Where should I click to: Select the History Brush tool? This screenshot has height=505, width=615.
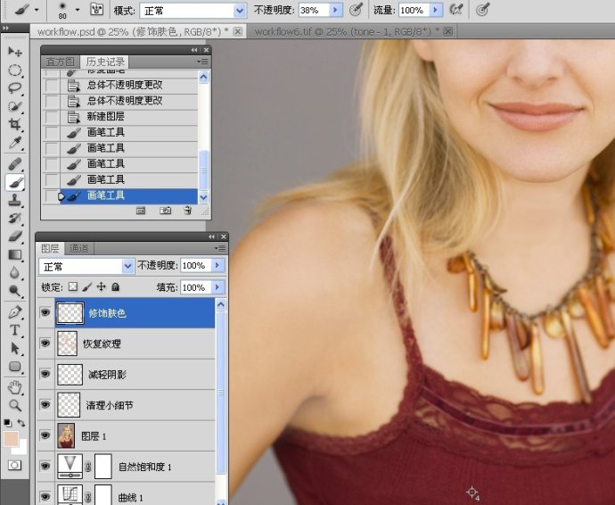15,219
